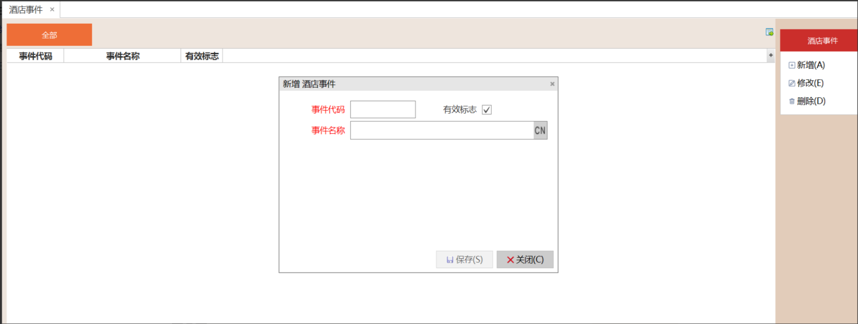The image size is (858, 324).
Task: Switch to the 酒店事件 tab
Action: (x=26, y=9)
